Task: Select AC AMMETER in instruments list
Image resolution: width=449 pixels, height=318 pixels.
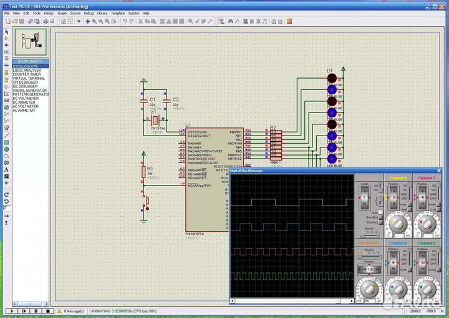Action: coord(31,111)
